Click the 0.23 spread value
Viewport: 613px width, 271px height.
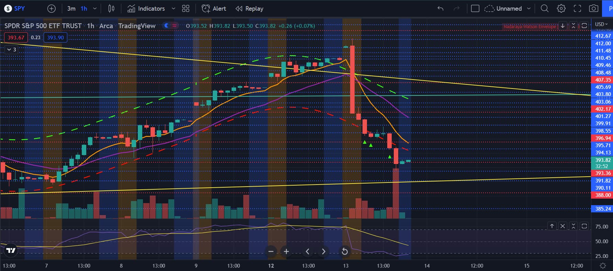(36, 37)
